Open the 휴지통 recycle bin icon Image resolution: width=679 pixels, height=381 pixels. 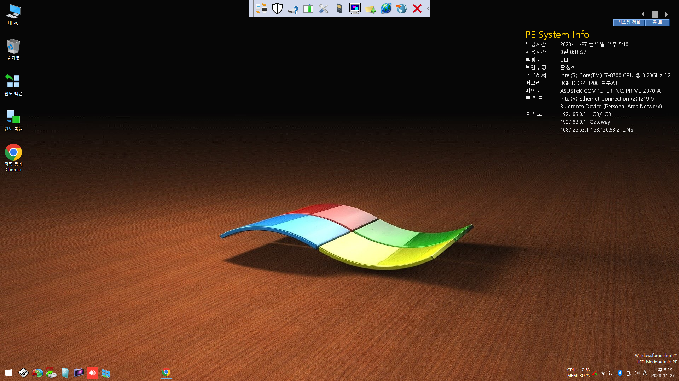click(13, 49)
